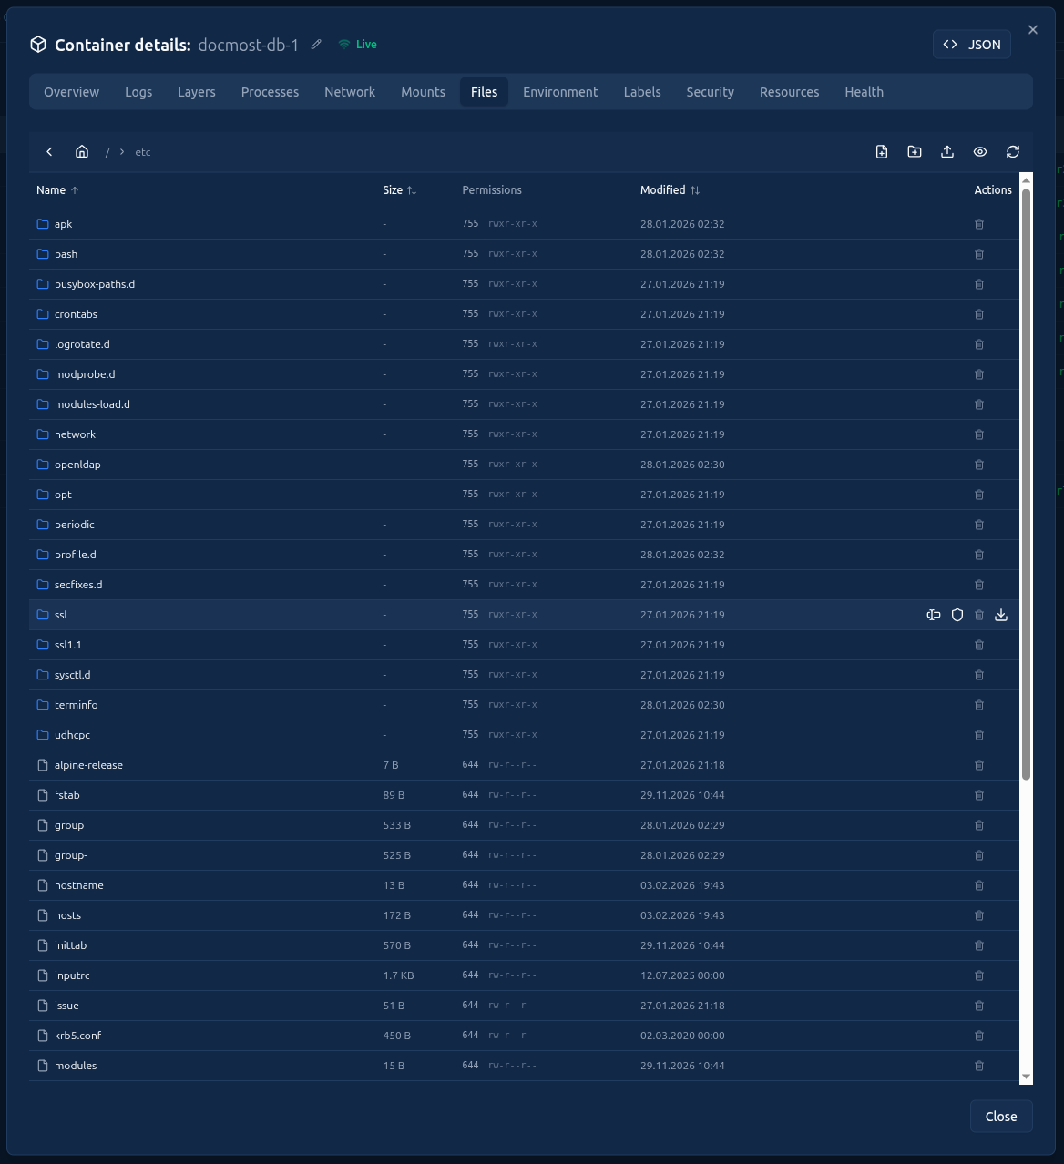Rename the ssl folder

pos(933,615)
